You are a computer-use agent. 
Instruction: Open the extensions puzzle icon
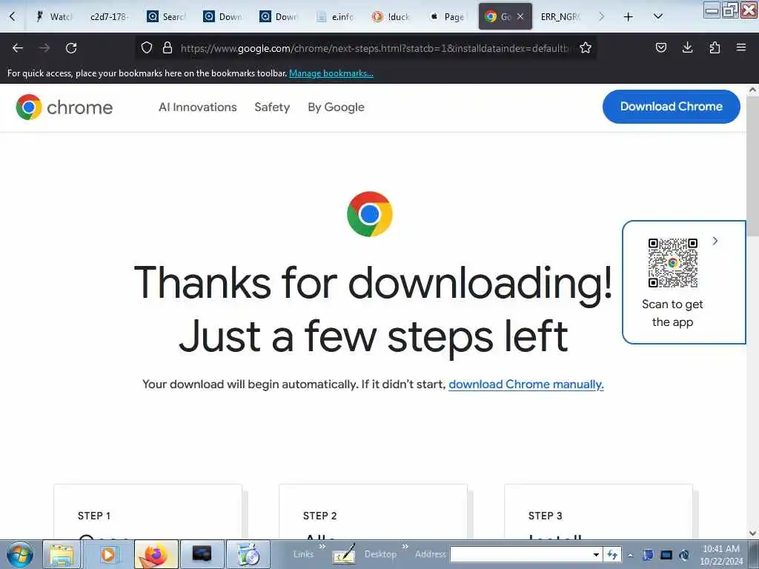pyautogui.click(x=715, y=47)
